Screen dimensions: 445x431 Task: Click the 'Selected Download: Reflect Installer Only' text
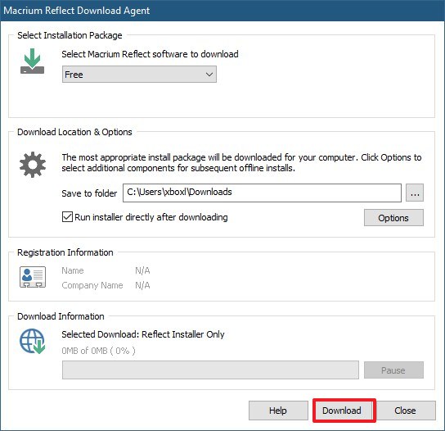(x=143, y=334)
